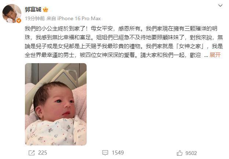Click the 展开 link to expand post
Screen dimensions: 229x159
click(x=215, y=55)
